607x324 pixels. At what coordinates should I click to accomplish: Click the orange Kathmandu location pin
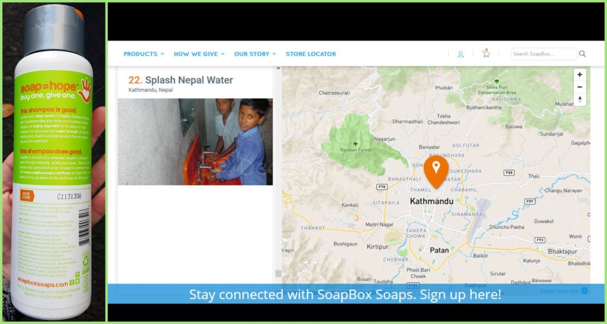click(436, 171)
